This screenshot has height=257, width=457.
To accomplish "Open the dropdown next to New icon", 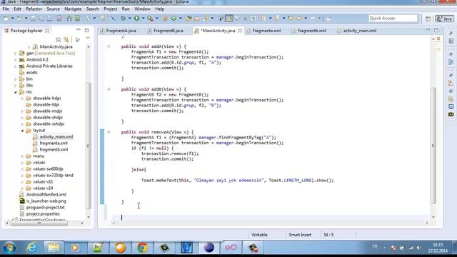I will [x=12, y=19].
